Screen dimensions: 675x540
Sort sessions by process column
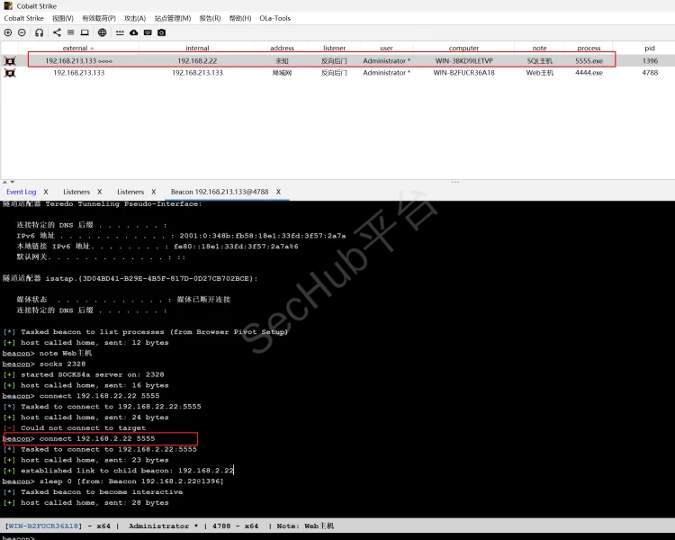[x=589, y=48]
